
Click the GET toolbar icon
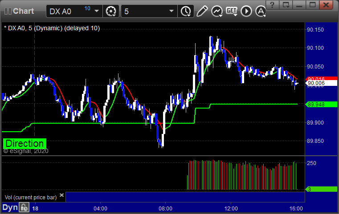pos(232,11)
